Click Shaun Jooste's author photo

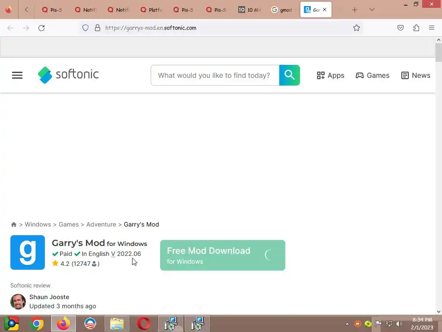[18, 301]
